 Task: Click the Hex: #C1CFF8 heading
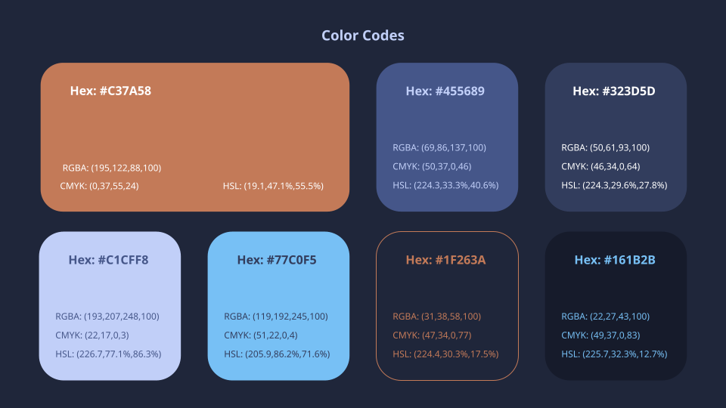108,260
